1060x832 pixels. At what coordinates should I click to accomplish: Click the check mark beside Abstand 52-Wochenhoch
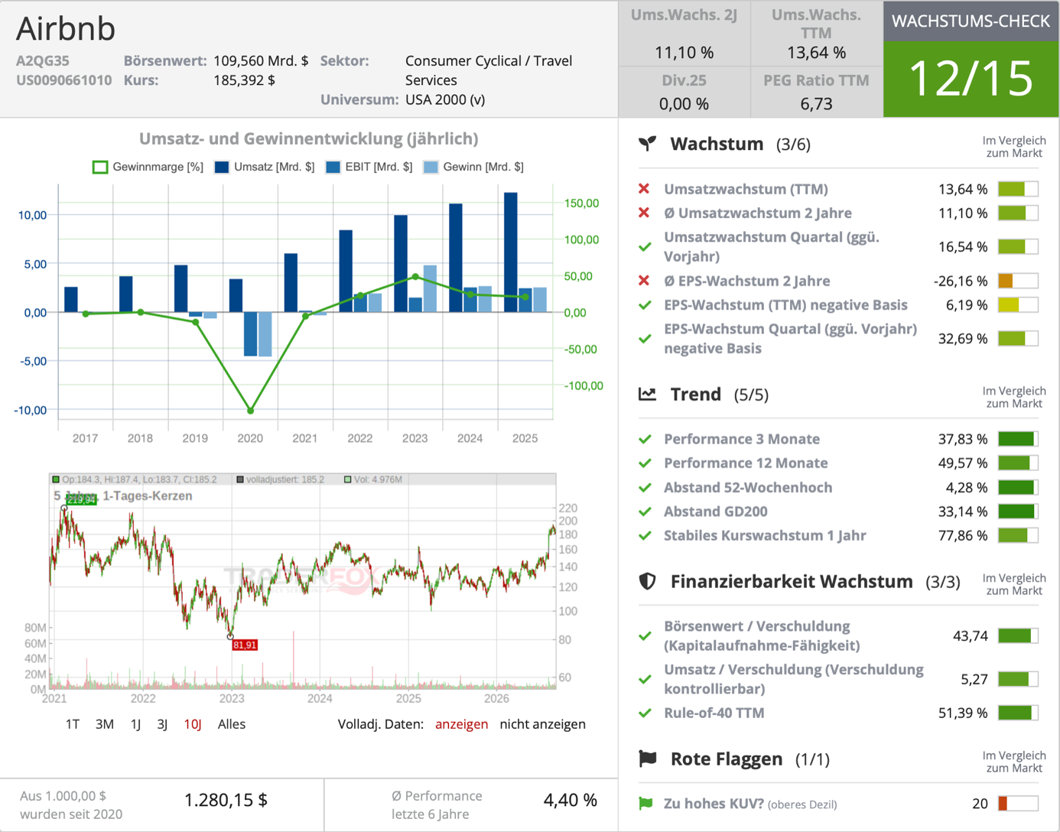[x=645, y=487]
